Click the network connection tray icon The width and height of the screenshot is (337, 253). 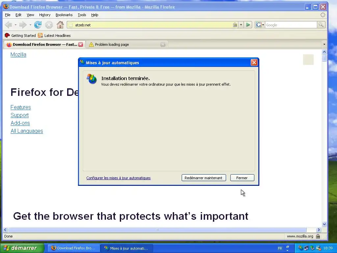coord(306,248)
